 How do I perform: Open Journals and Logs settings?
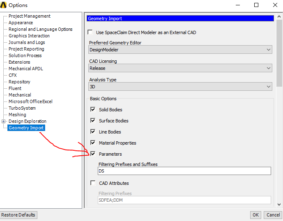click(x=27, y=42)
